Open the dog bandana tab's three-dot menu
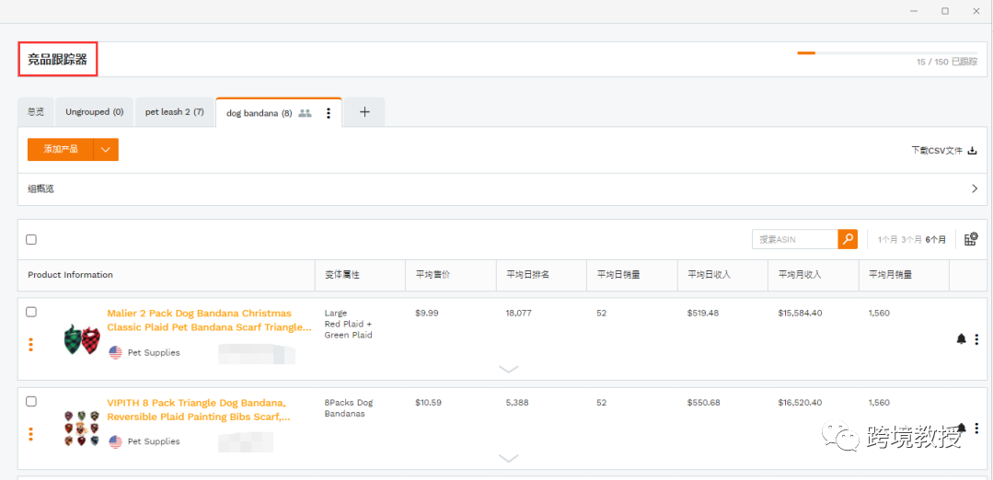Image resolution: width=993 pixels, height=480 pixels. tap(328, 113)
